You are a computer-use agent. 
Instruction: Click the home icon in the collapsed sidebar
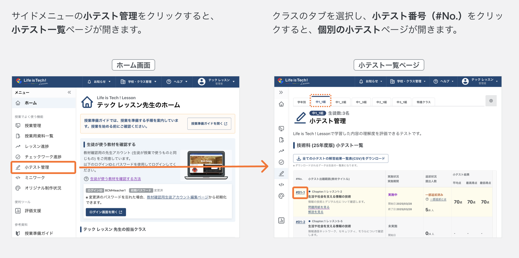click(281, 105)
